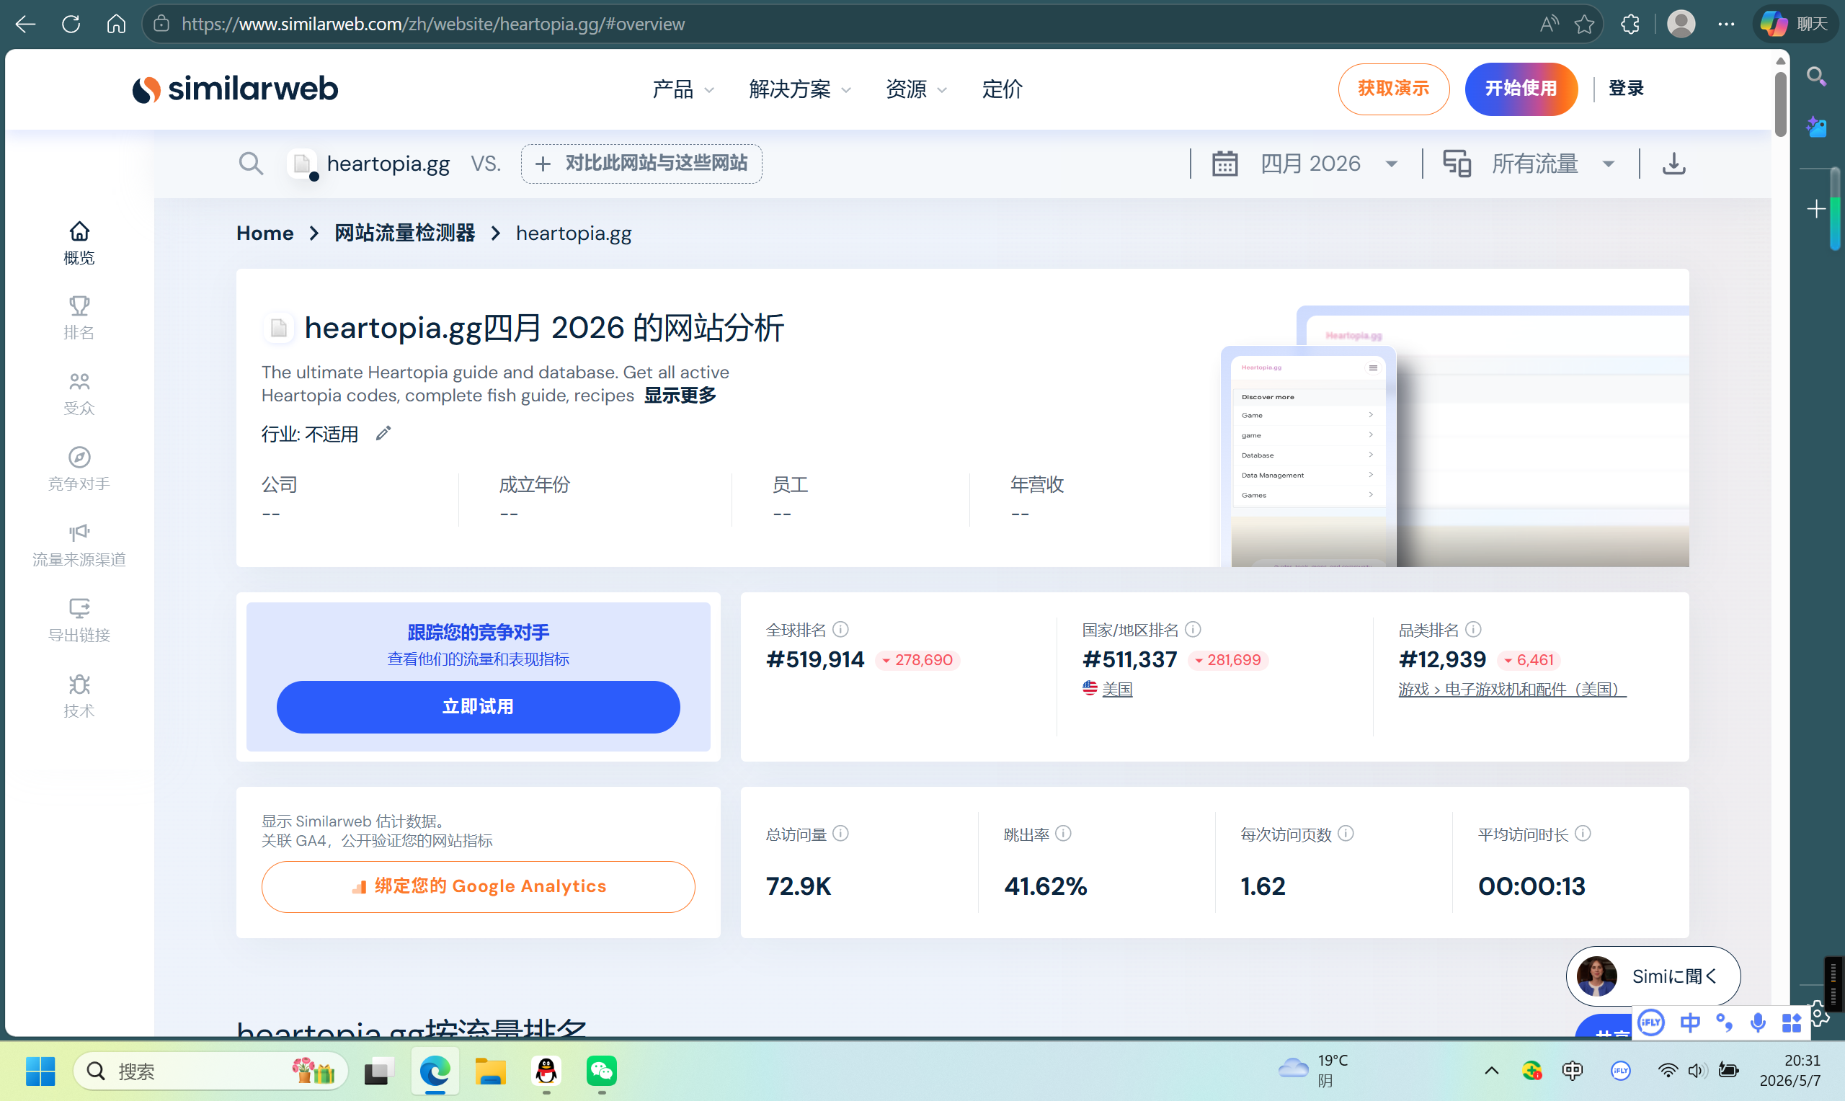Viewport: 1845px width, 1101px height.
Task: Go to the 竞争对手 sidebar section
Action: click(79, 469)
